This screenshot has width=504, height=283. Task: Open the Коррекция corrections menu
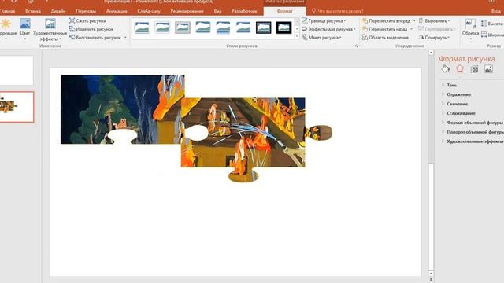[6, 30]
